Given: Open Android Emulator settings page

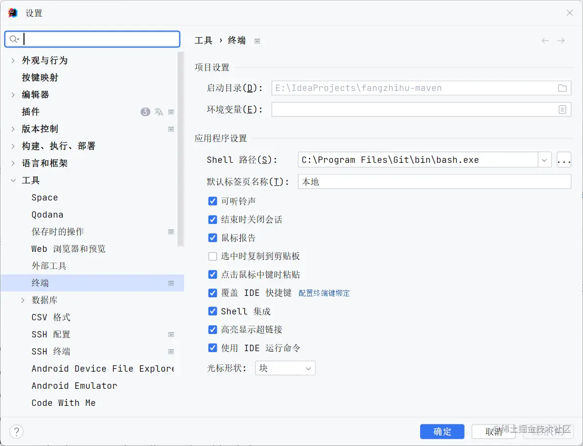Looking at the screenshot, I should 74,386.
